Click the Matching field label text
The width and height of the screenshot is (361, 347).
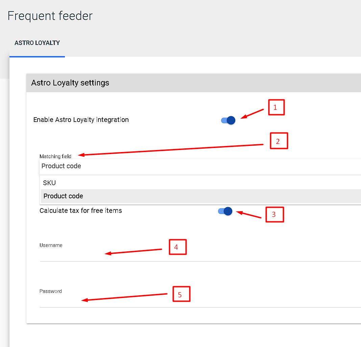55,156
